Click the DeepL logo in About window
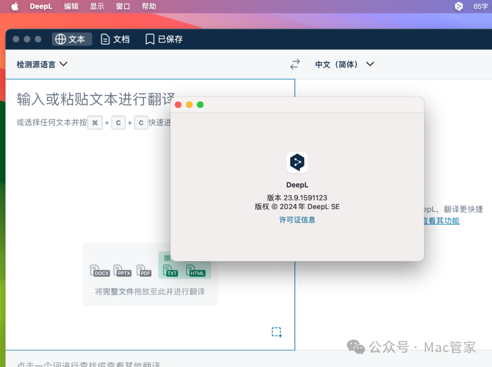The image size is (492, 367). point(297,163)
